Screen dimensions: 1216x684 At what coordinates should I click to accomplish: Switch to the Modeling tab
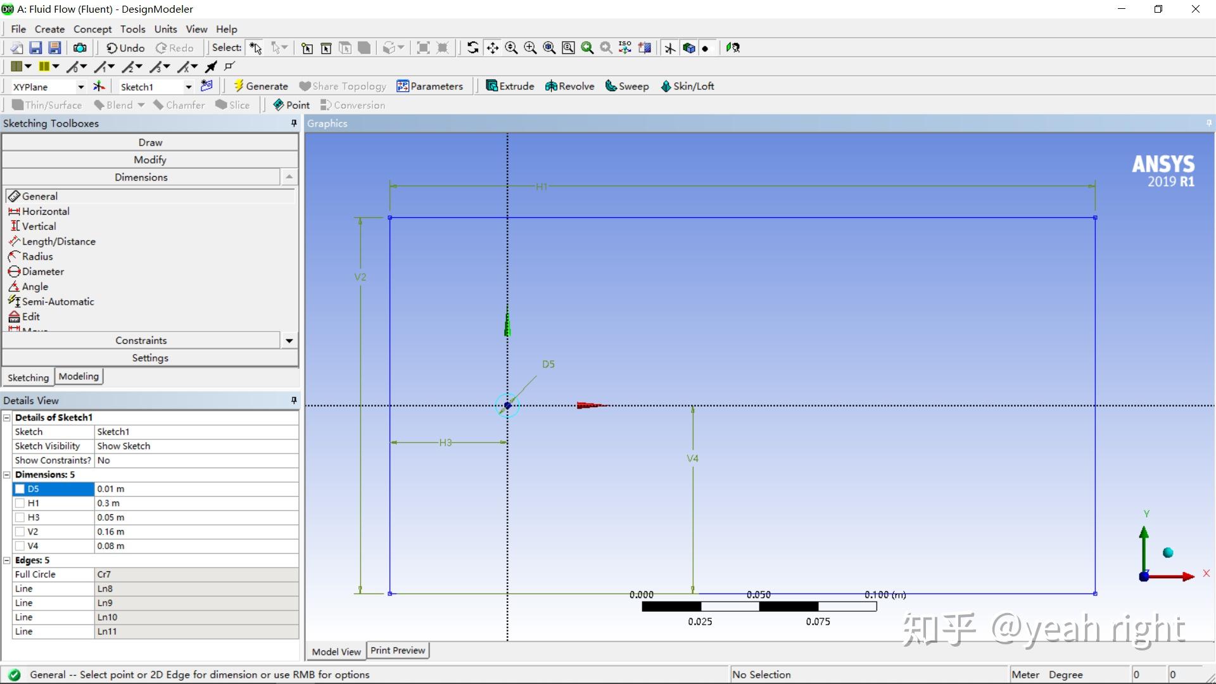(x=79, y=376)
